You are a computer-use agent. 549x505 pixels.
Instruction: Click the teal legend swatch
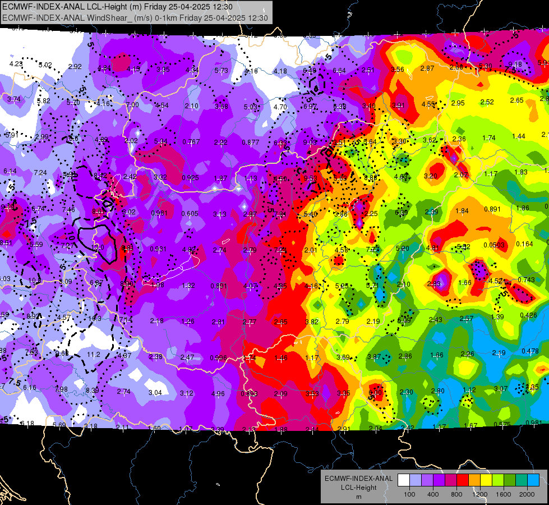tap(521, 480)
